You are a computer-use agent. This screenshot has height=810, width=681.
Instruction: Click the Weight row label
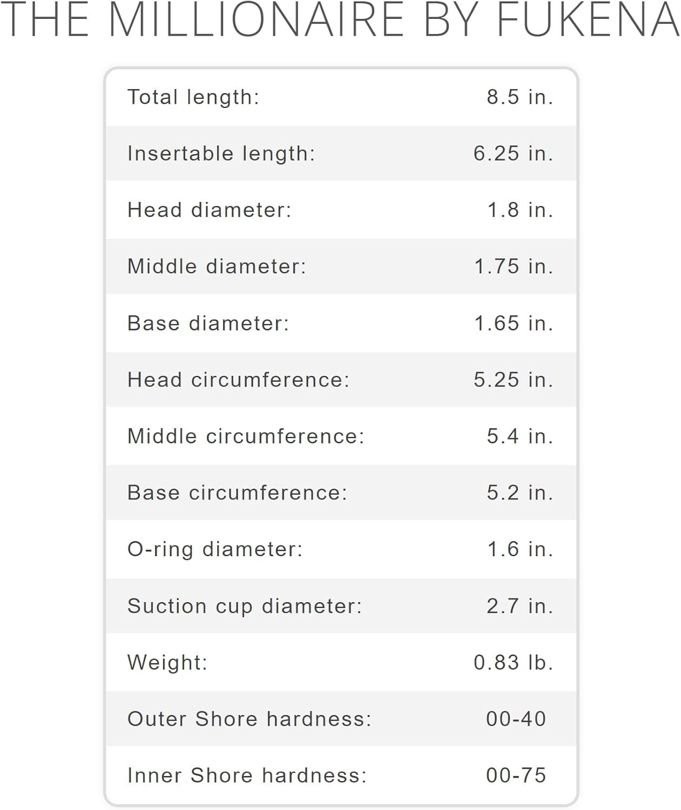[x=167, y=663]
